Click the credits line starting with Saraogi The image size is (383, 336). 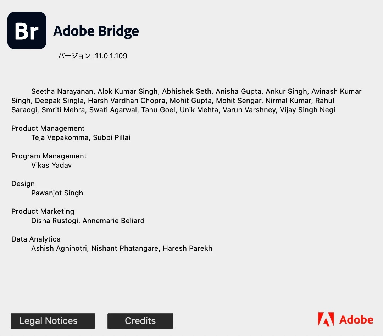pyautogui.click(x=173, y=110)
